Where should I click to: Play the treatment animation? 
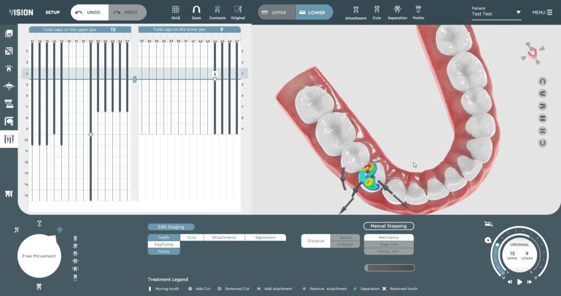click(x=519, y=282)
